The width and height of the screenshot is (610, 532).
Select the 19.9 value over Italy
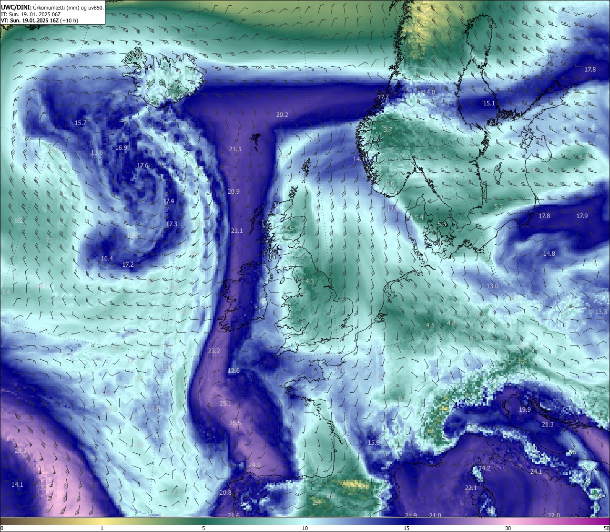click(525, 409)
